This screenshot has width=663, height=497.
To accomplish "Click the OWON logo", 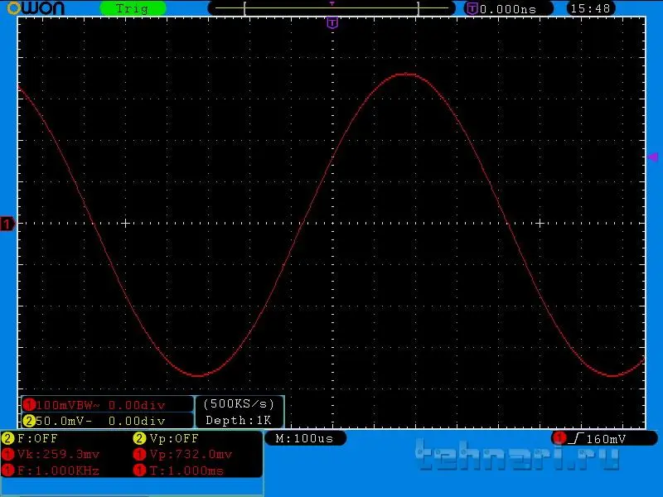I will tap(36, 7).
